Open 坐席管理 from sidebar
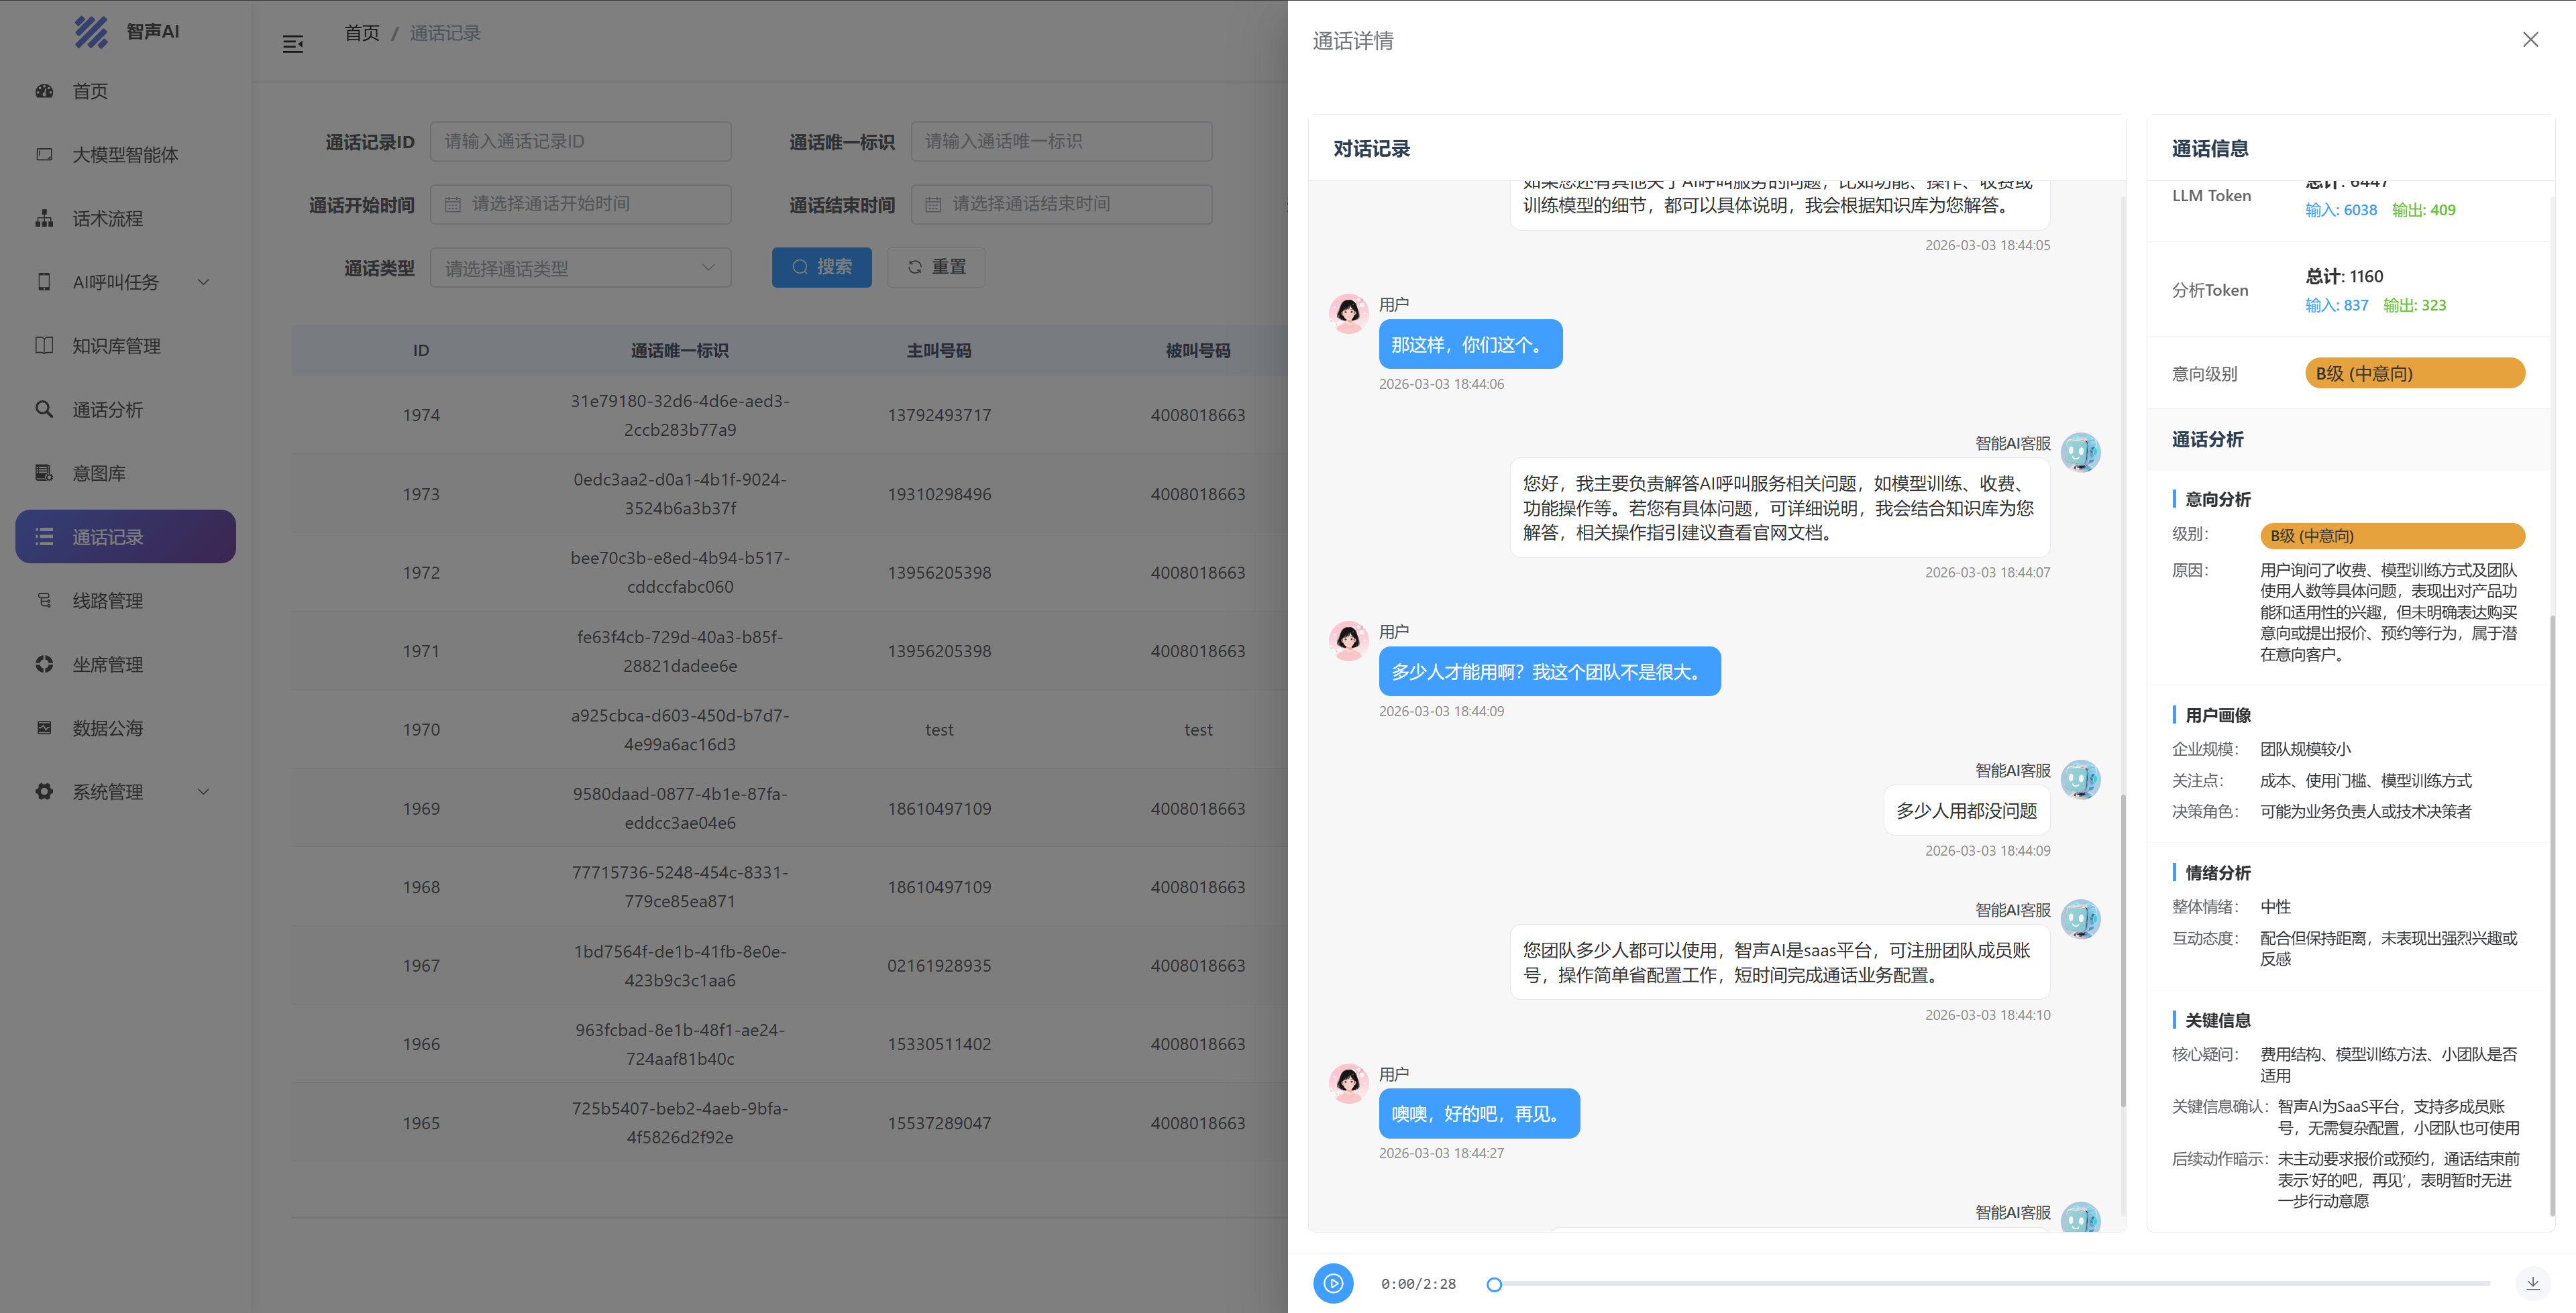 tap(107, 665)
